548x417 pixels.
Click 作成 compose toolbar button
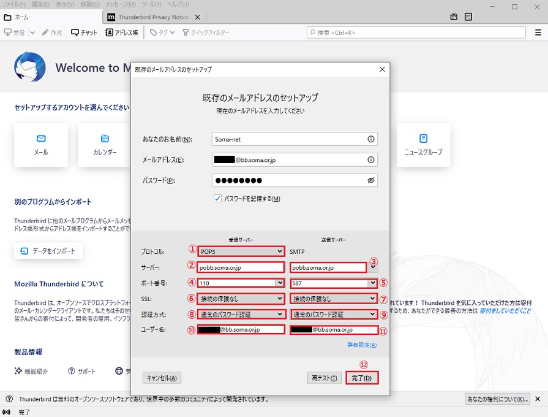click(51, 33)
